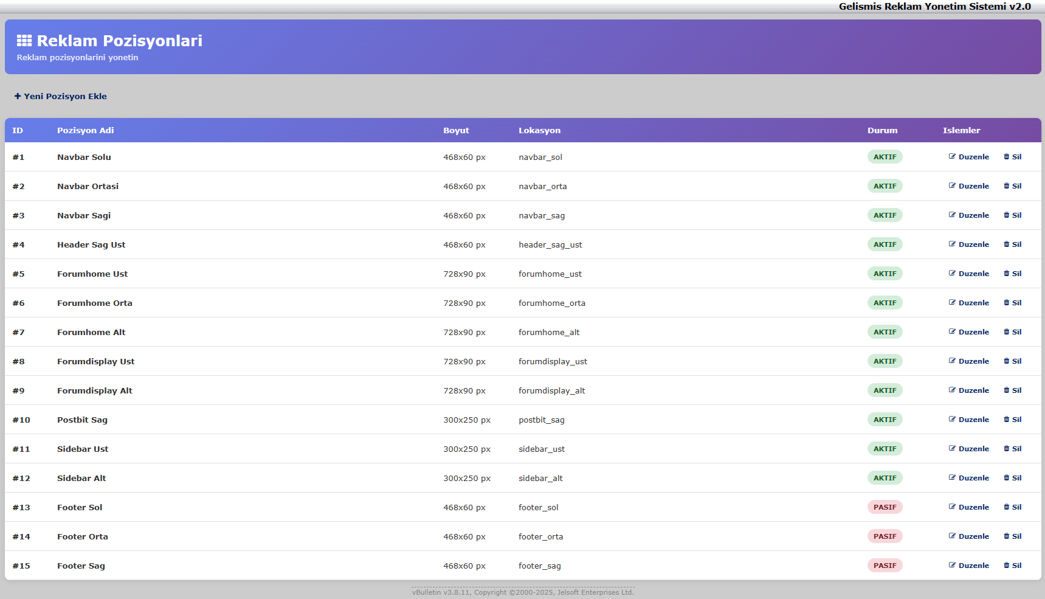Click the trash icon for Navbar Ortasi
This screenshot has height=599, width=1045.
click(x=1007, y=185)
